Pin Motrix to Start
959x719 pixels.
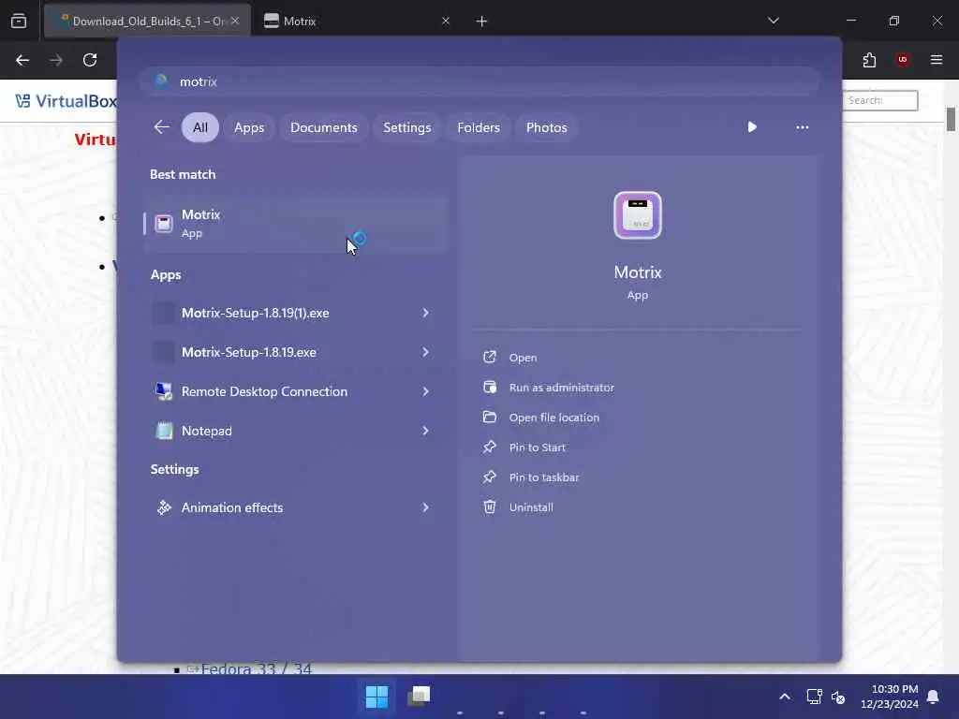click(537, 448)
